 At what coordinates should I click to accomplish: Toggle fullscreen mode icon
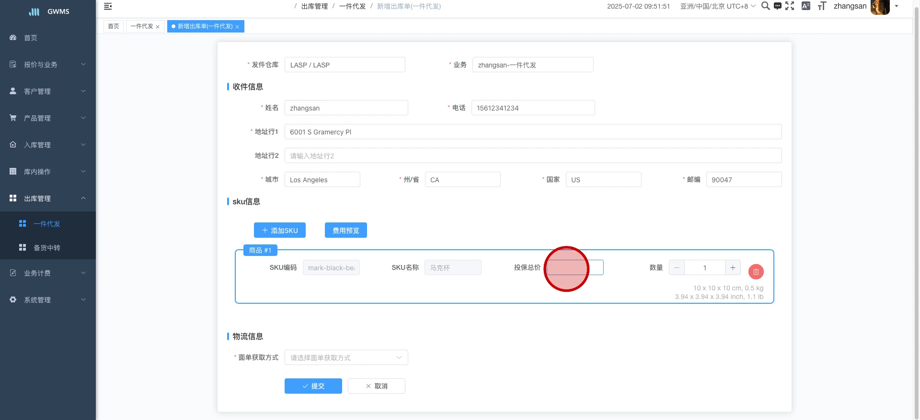click(x=790, y=6)
